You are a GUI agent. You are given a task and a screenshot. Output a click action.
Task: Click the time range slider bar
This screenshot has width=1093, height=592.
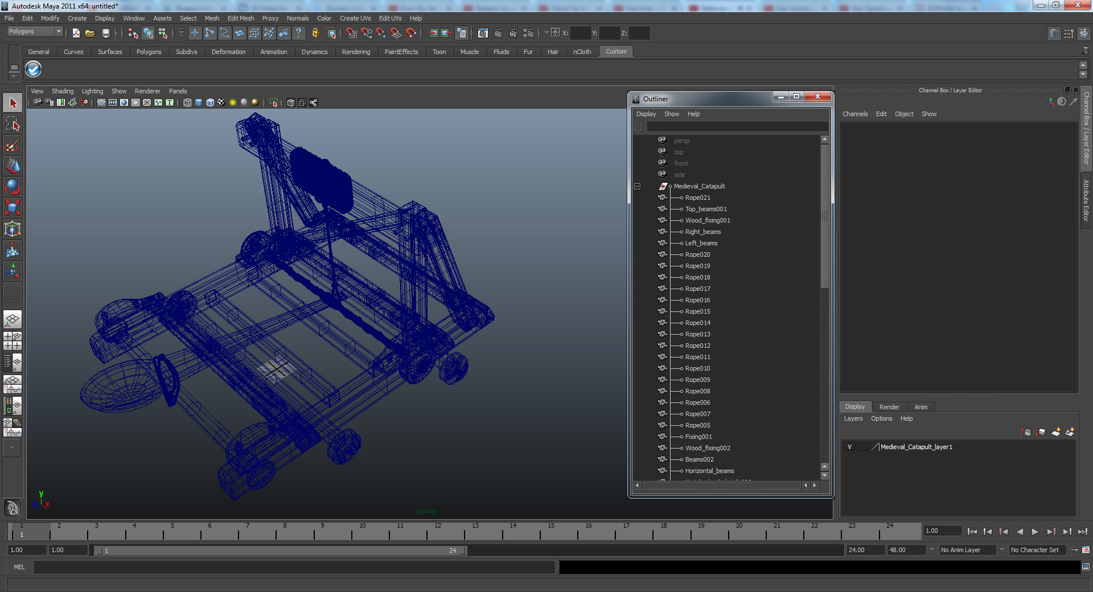pos(280,550)
